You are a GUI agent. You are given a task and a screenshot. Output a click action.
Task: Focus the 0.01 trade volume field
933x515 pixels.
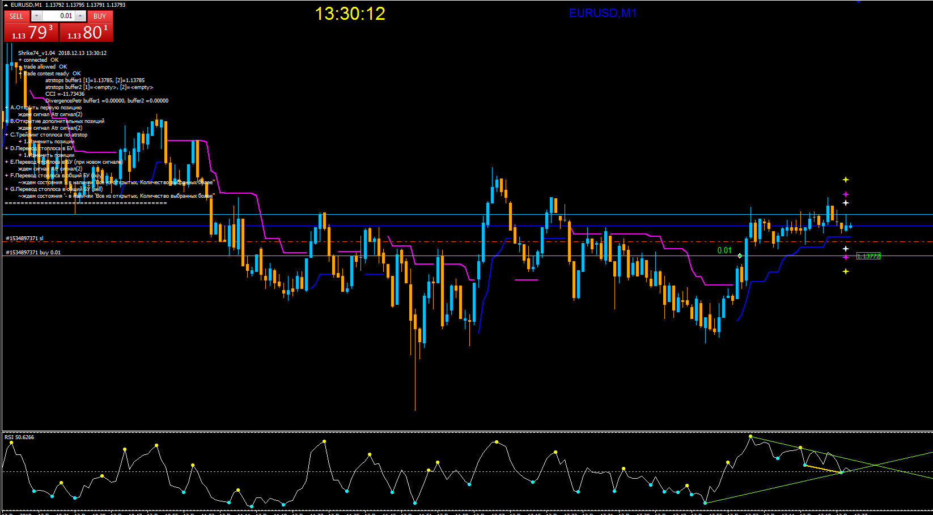tap(58, 16)
